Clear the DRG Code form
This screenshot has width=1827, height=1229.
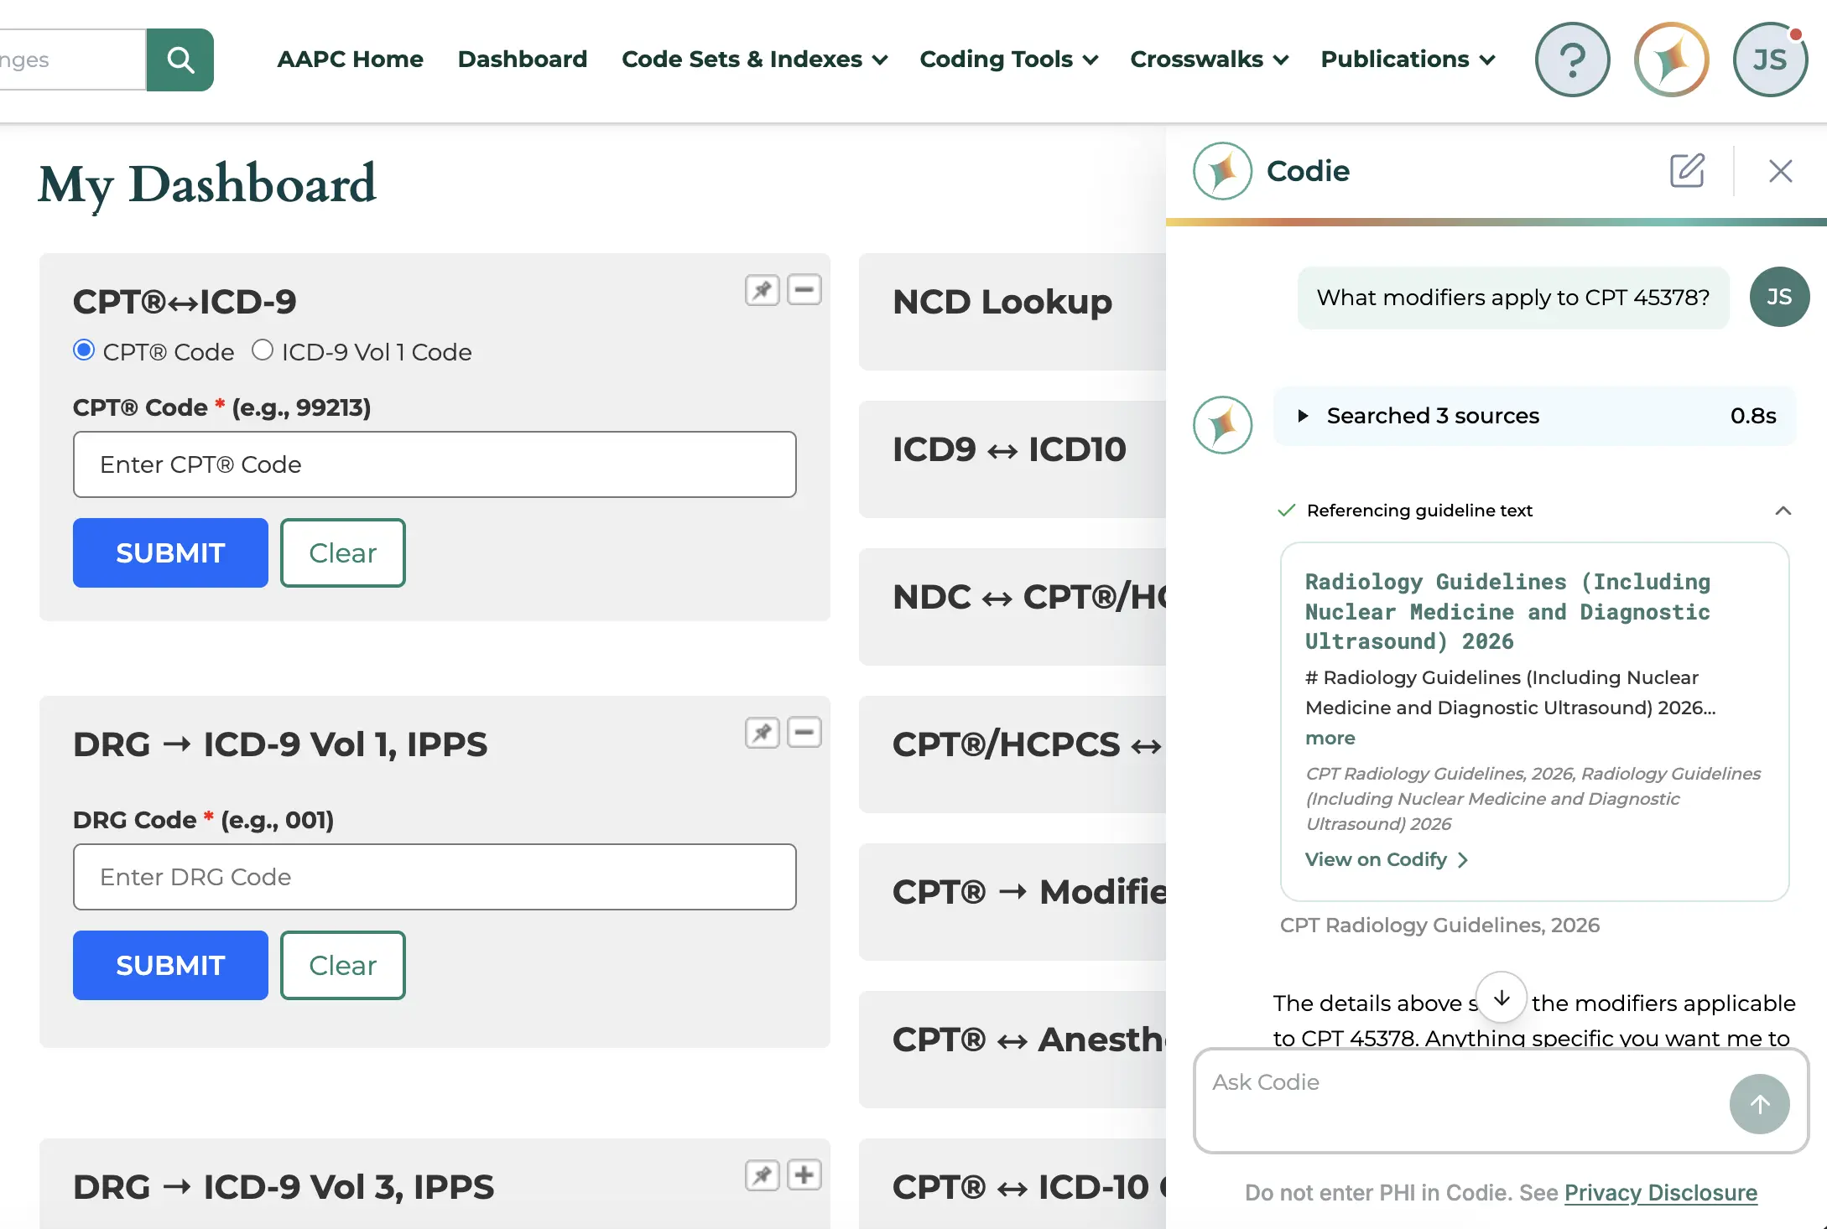pos(342,966)
